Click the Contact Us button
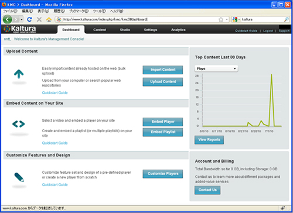Screen dimensions: 293x213 pyautogui.click(x=207, y=190)
